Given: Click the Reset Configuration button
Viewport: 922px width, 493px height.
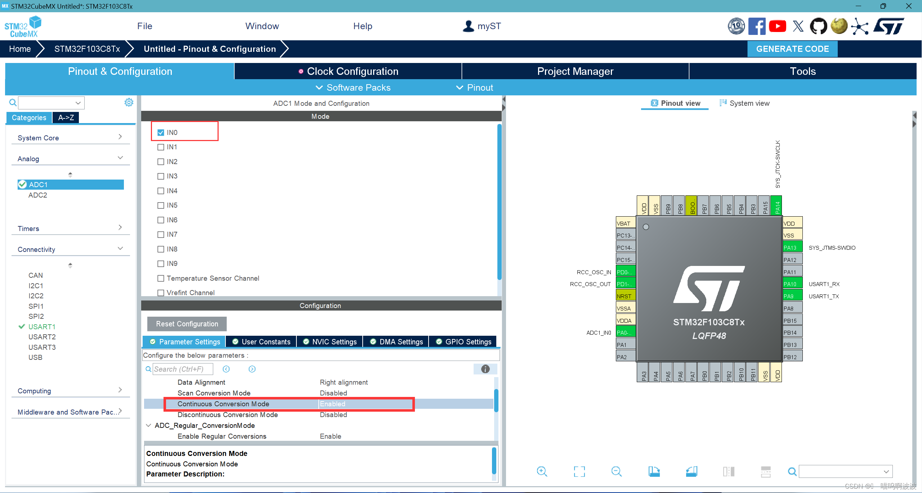Looking at the screenshot, I should 186,324.
